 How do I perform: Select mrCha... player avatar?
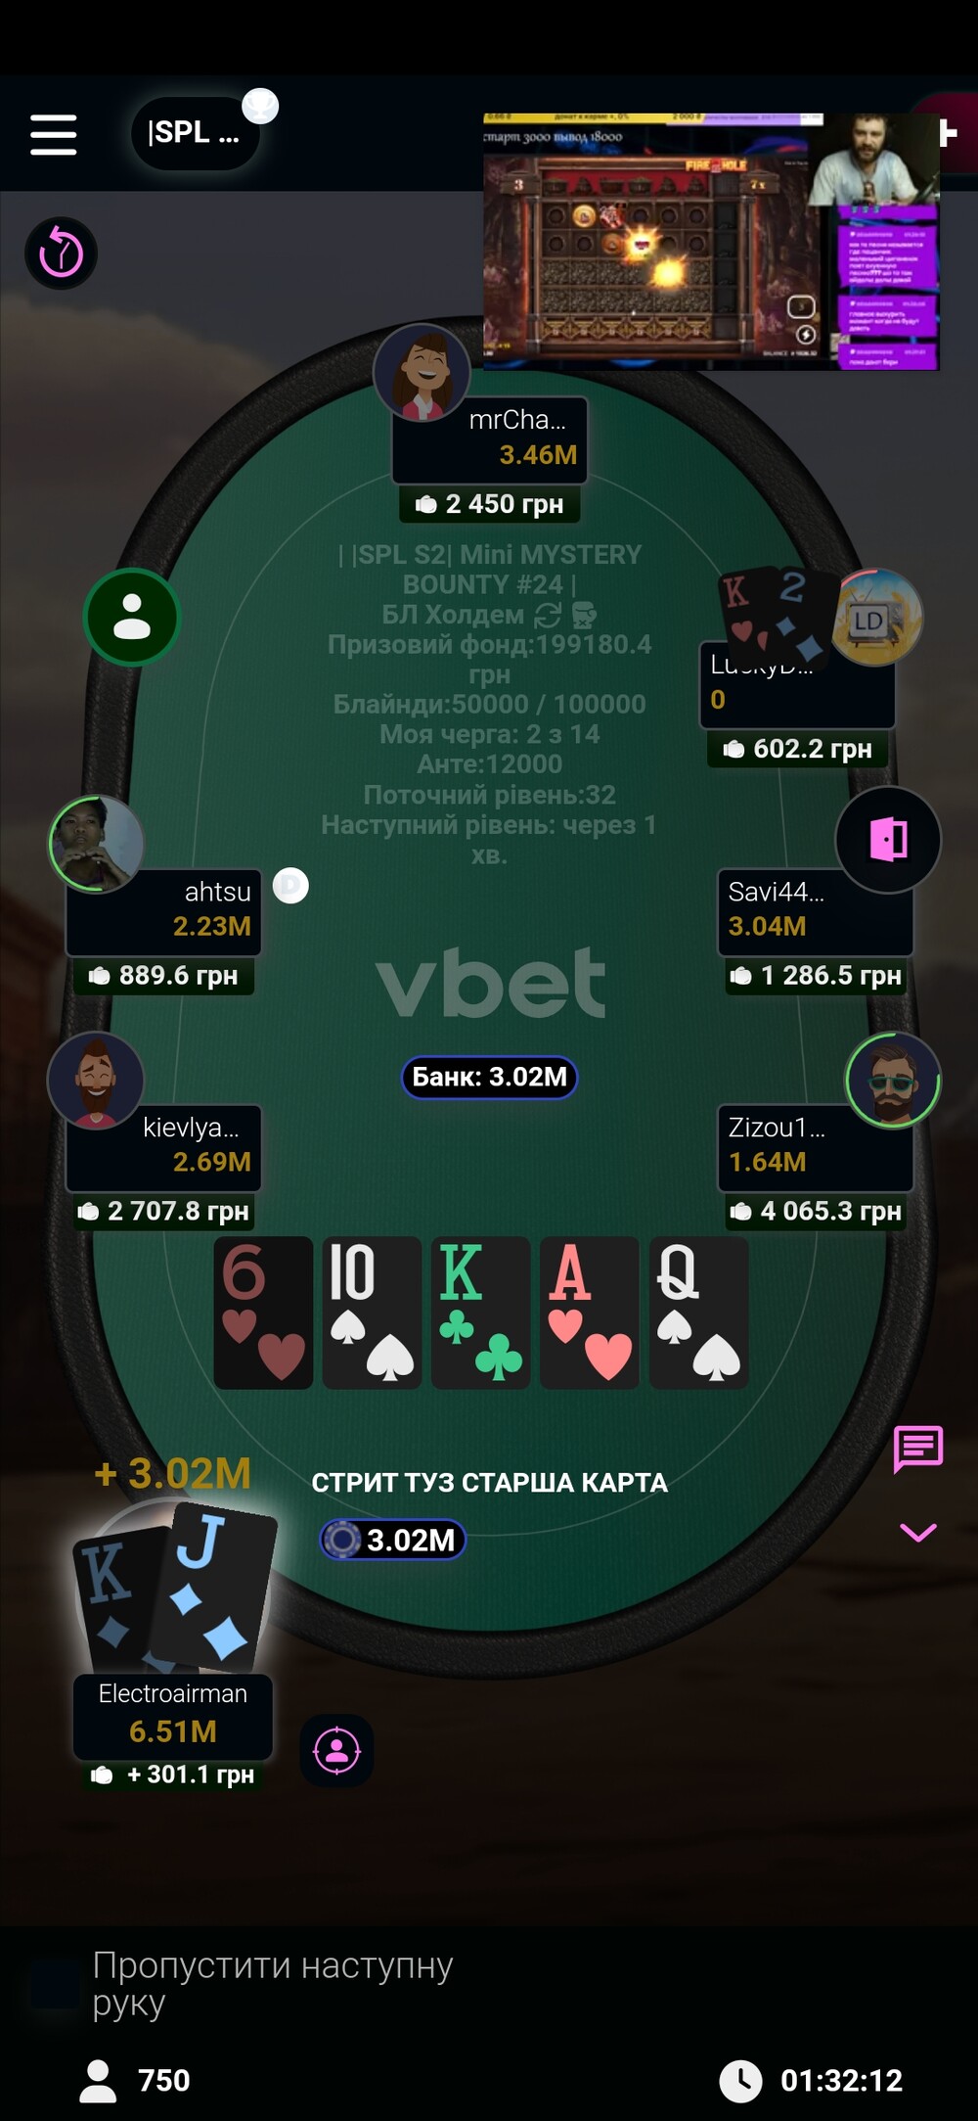pyautogui.click(x=422, y=373)
